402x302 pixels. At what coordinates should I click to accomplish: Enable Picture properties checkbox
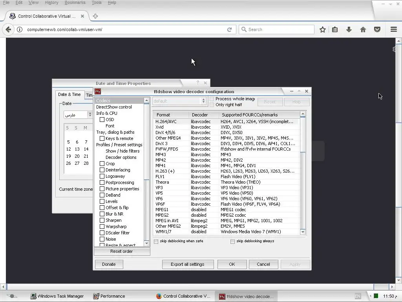tap(102, 189)
